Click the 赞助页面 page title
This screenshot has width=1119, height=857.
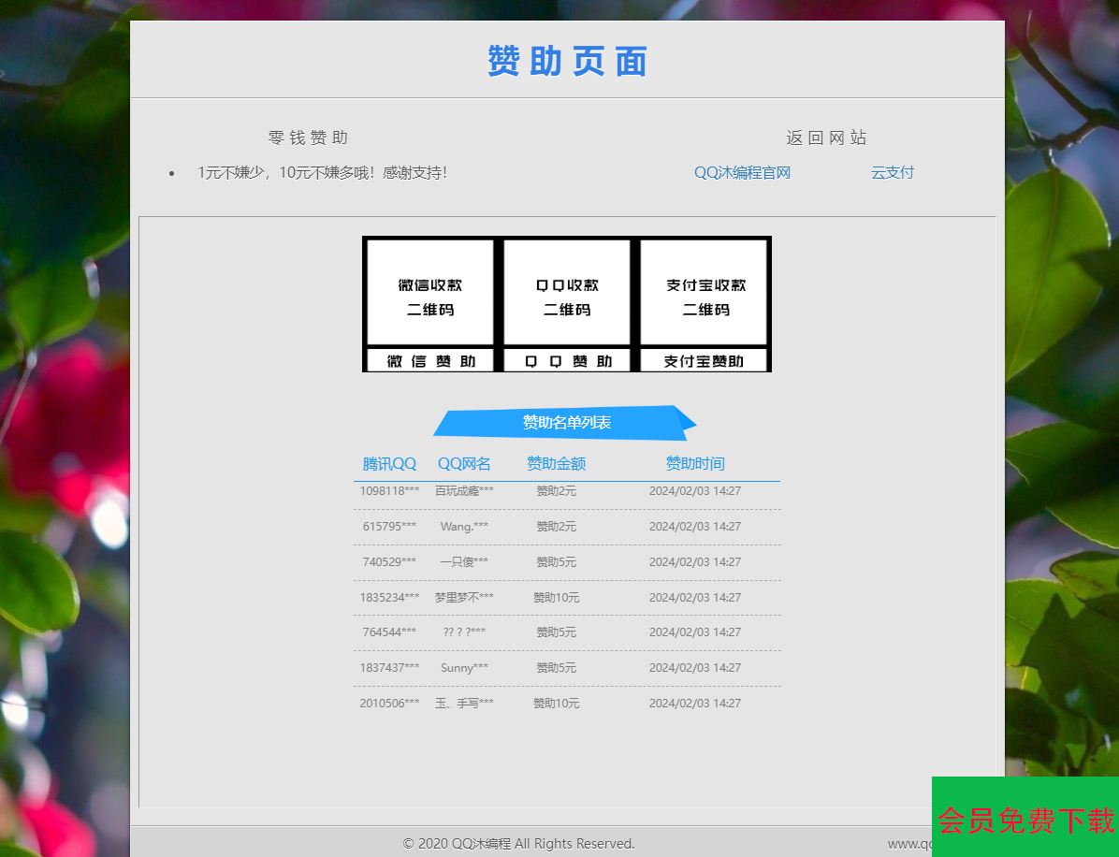(x=566, y=60)
